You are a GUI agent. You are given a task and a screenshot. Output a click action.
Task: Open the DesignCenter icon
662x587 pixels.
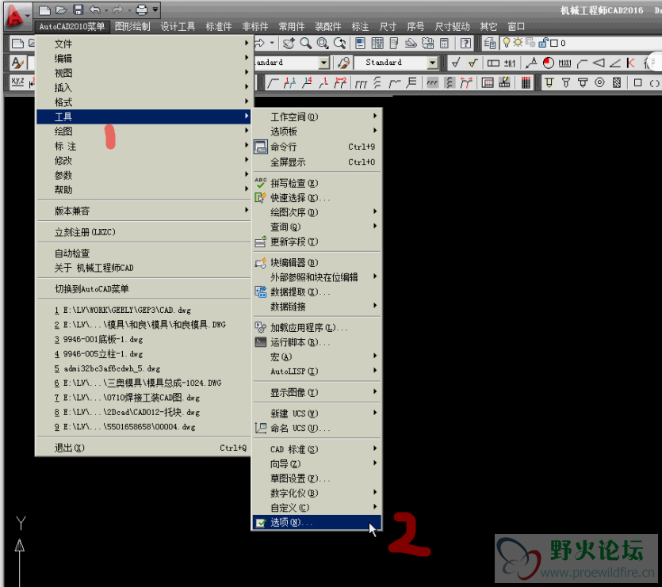pyautogui.click(x=377, y=43)
